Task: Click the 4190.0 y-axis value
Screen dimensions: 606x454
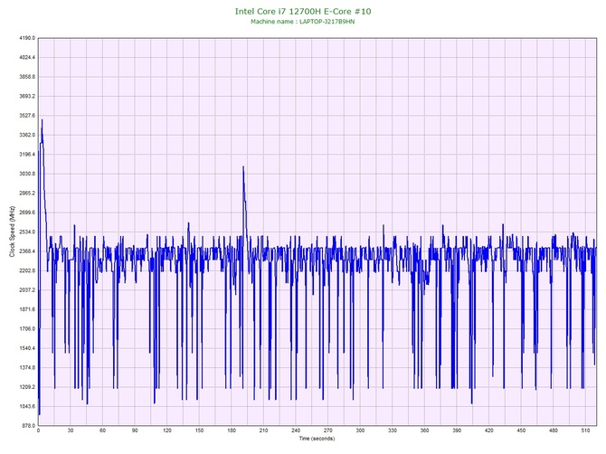Action: coord(27,38)
